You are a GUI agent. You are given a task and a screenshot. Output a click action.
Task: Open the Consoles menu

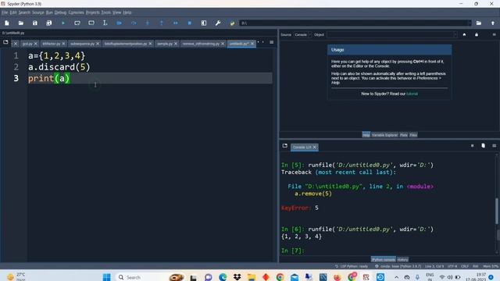(x=76, y=12)
